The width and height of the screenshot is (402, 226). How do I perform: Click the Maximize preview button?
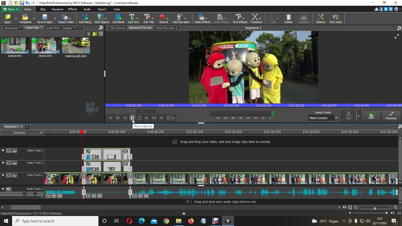(x=391, y=116)
